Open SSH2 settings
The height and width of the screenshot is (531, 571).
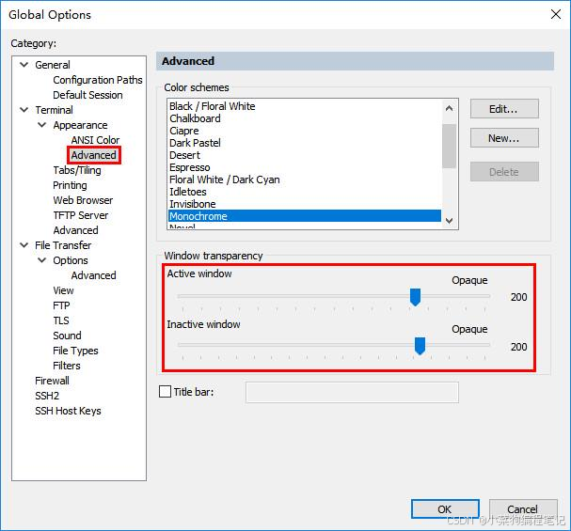[x=47, y=396]
